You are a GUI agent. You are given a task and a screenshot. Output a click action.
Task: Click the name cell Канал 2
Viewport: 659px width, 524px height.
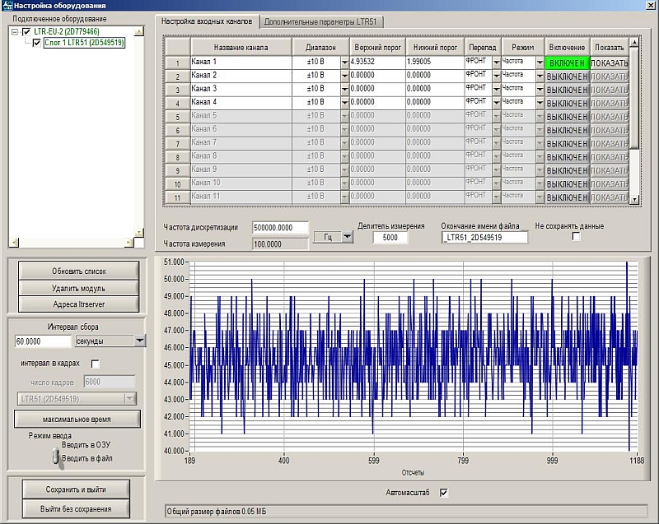(x=241, y=75)
